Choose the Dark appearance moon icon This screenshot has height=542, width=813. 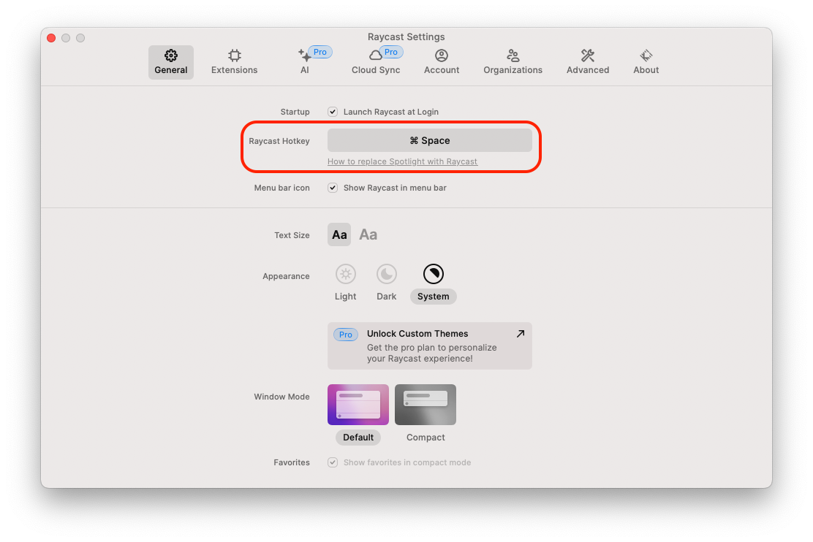(386, 274)
